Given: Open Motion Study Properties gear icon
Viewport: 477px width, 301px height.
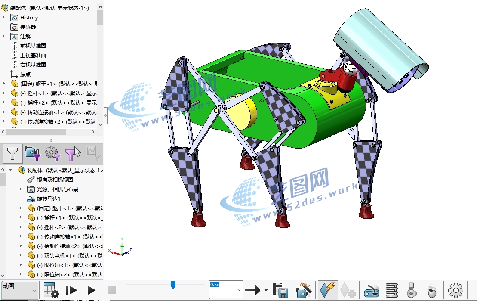Looking at the screenshot, I should pyautogui.click(x=455, y=290).
